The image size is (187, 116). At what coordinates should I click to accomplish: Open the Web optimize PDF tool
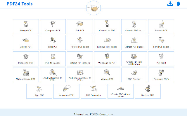[26, 75]
